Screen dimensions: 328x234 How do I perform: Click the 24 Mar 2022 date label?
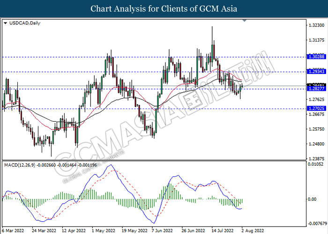[44, 231]
